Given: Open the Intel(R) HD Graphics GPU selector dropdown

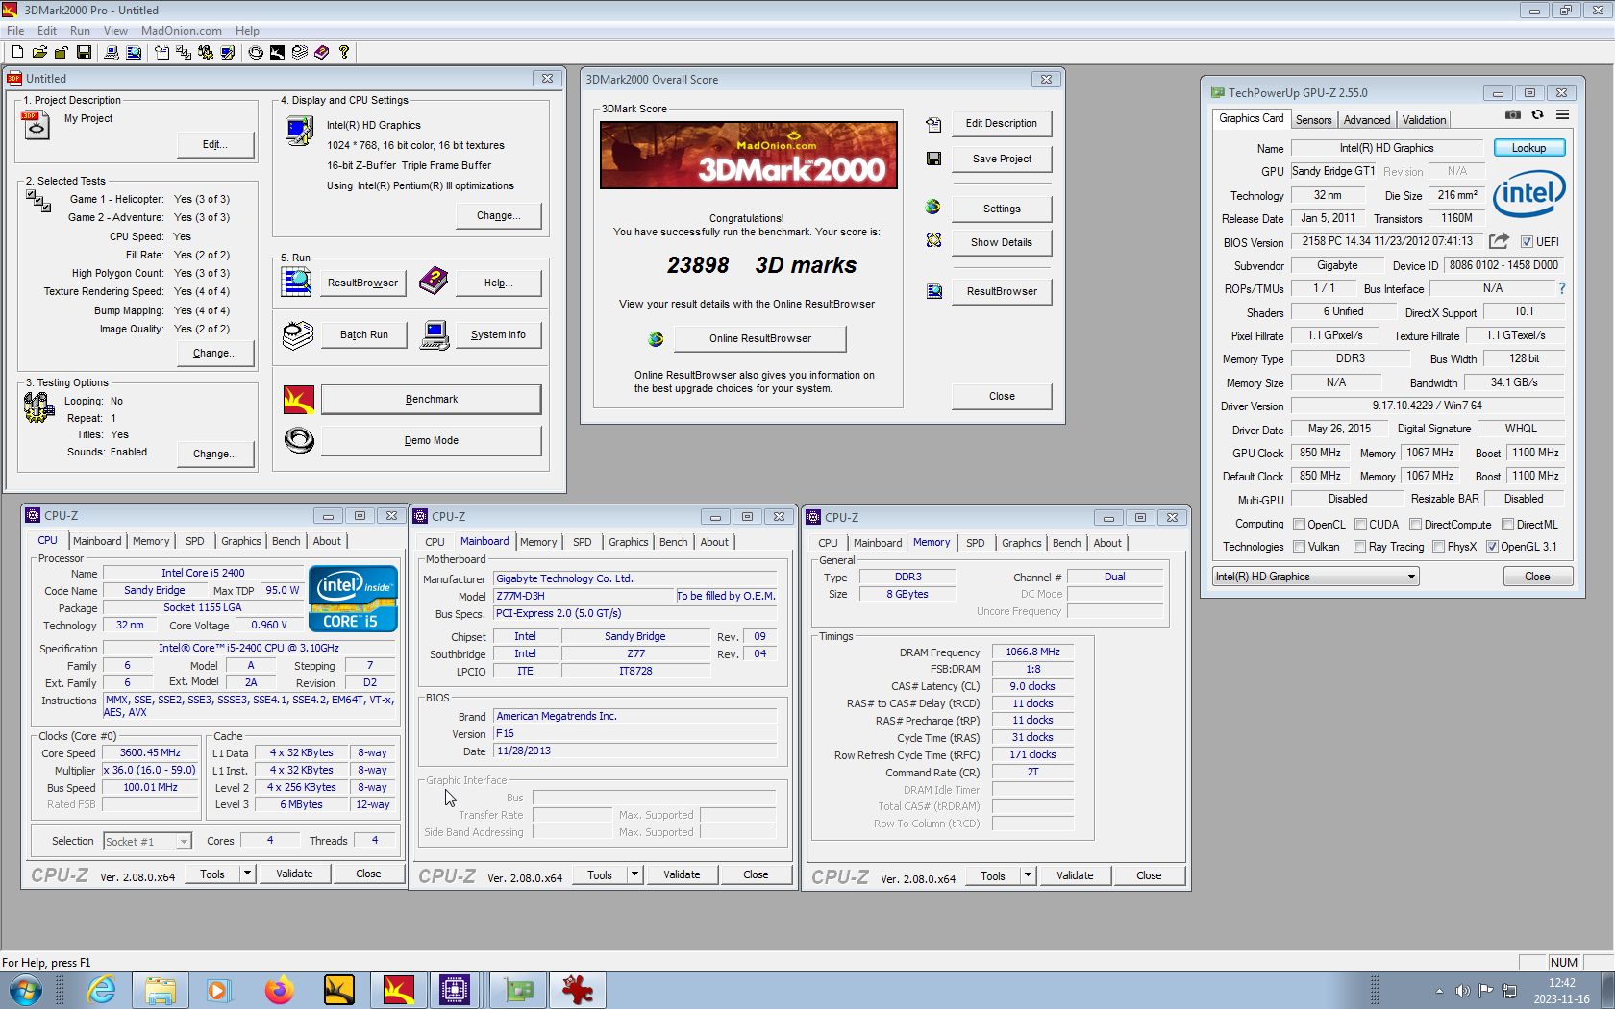Looking at the screenshot, I should pos(1316,577).
